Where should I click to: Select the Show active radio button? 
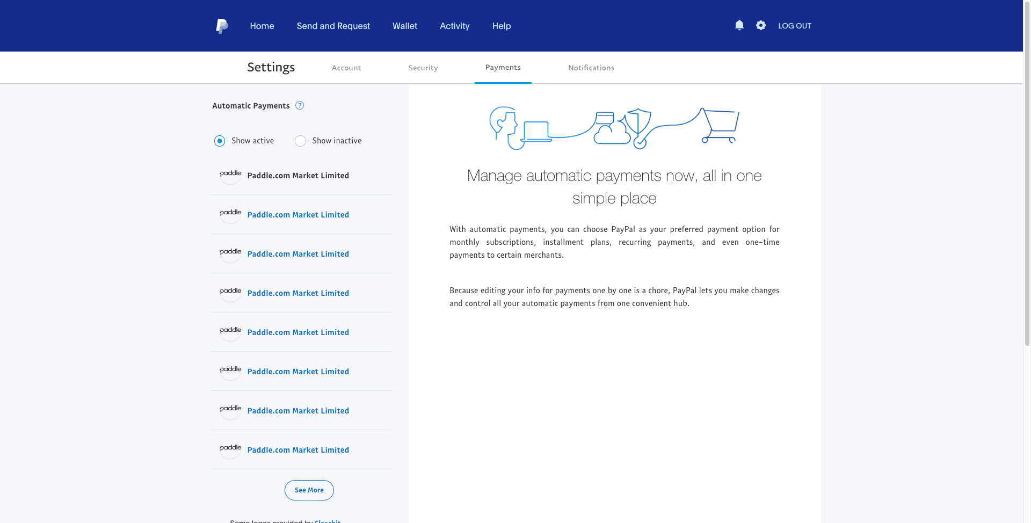[220, 141]
